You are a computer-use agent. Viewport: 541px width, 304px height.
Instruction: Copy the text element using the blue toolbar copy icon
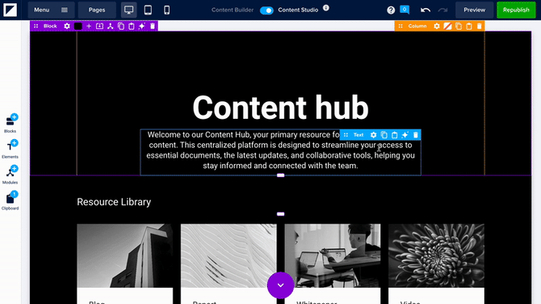[x=384, y=135]
